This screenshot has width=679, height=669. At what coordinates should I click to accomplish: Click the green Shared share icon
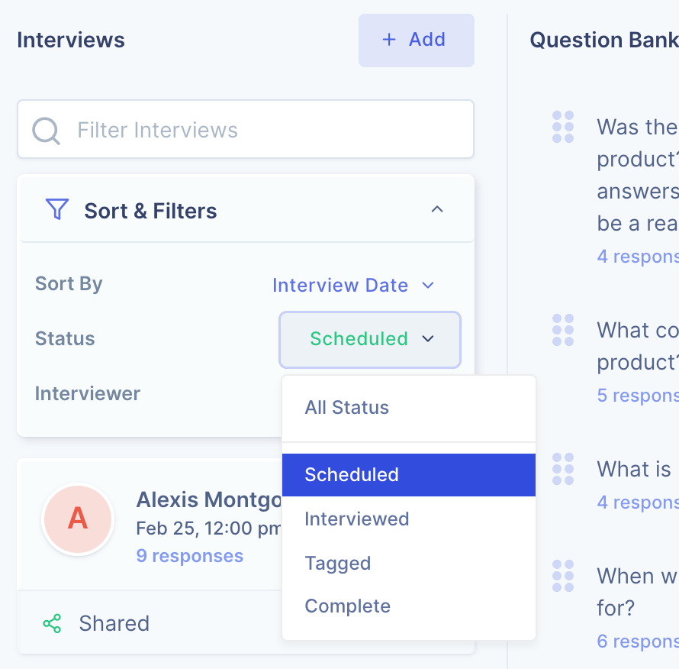(52, 623)
